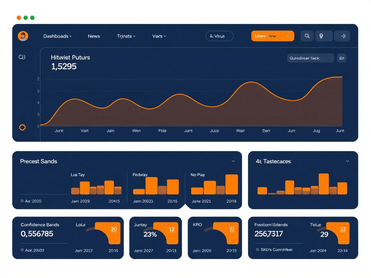This screenshot has height=278, width=371.
Task: Click the lightbulb icon in the top bar
Action: pyautogui.click(x=322, y=36)
